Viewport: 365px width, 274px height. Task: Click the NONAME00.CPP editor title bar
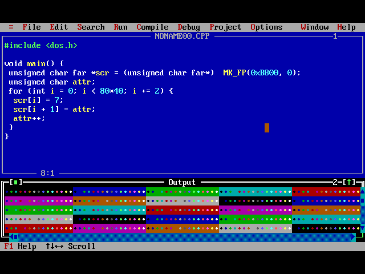tap(182, 37)
